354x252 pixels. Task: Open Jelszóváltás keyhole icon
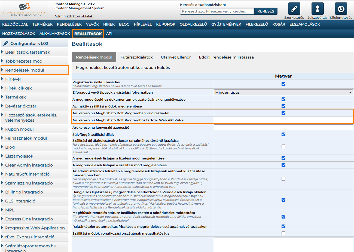point(318,9)
